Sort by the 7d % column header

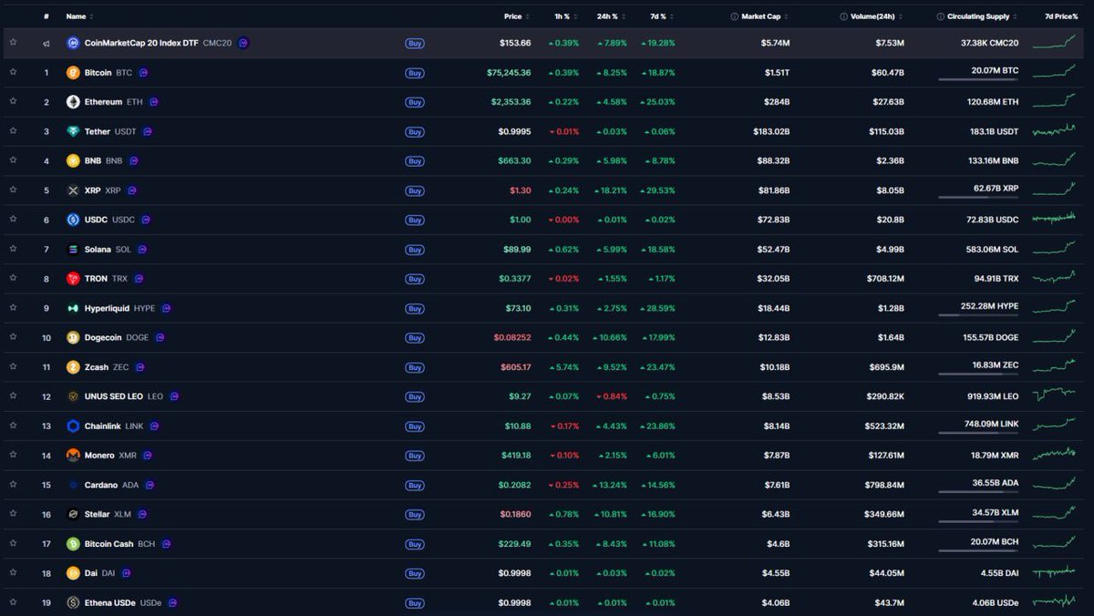[659, 16]
